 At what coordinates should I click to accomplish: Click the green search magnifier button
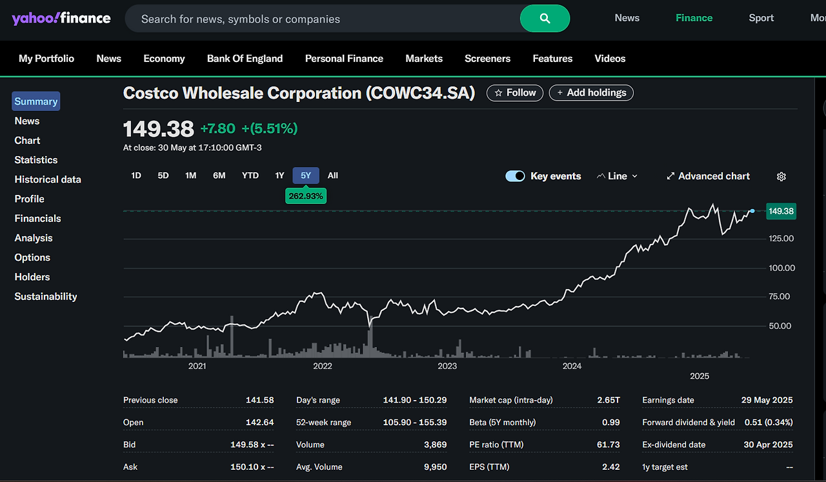pos(545,19)
